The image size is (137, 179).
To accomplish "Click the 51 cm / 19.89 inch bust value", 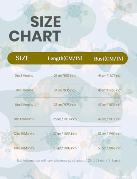I will tap(110, 134).
